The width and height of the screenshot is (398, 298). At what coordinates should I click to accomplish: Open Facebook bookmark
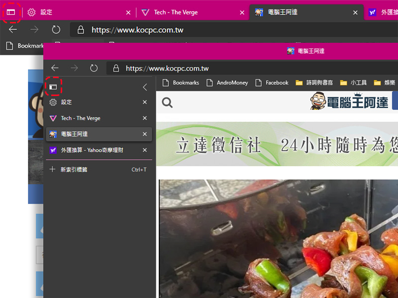pyautogui.click(x=272, y=83)
